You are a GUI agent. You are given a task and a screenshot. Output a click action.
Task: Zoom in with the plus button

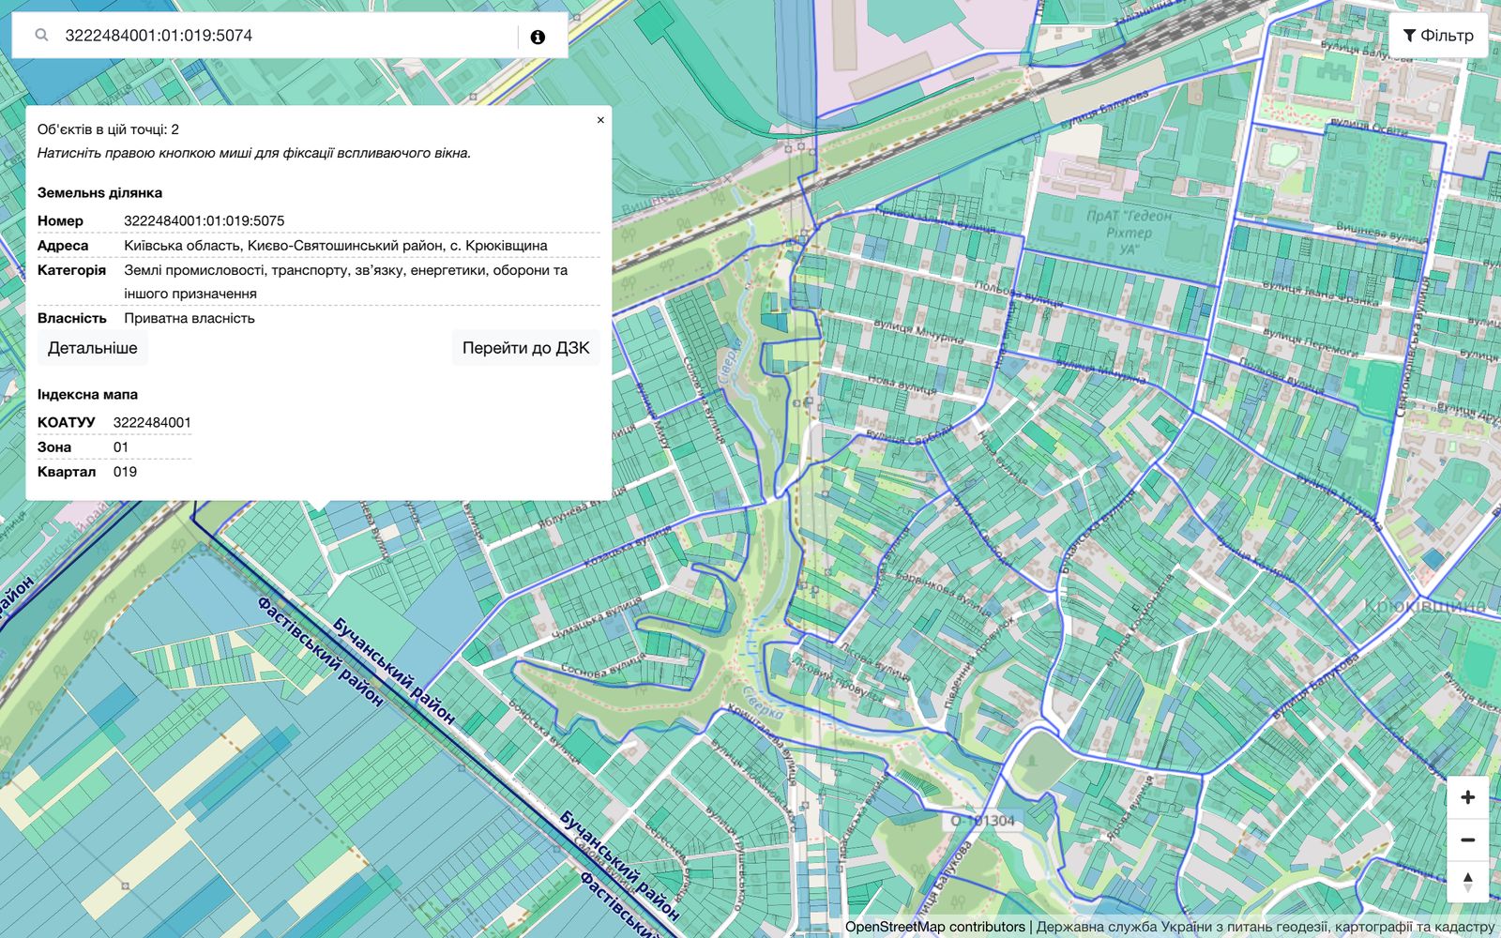point(1467,797)
